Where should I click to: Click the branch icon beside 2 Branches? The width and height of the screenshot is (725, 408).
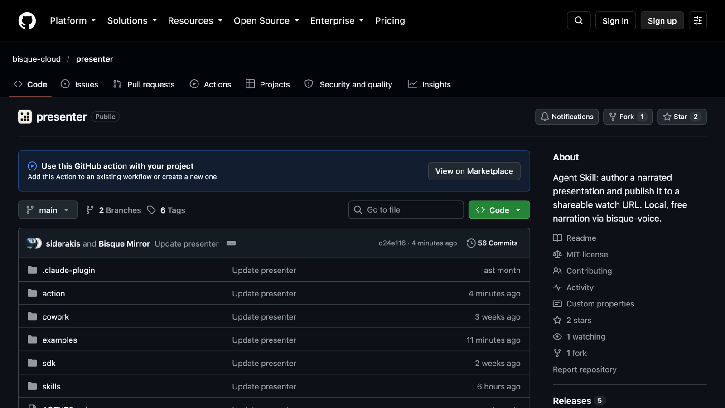90,210
